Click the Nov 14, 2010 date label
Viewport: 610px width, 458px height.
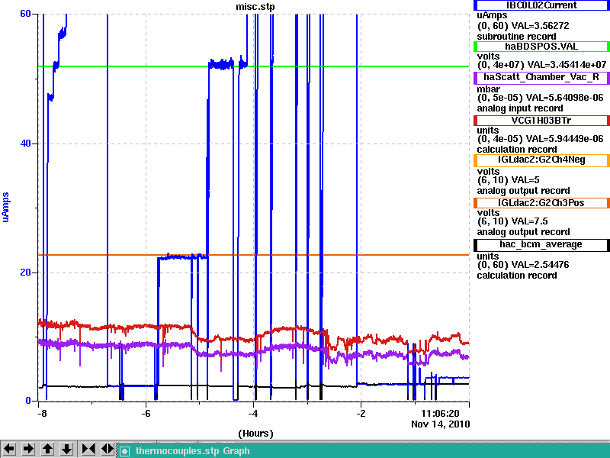pyautogui.click(x=441, y=424)
